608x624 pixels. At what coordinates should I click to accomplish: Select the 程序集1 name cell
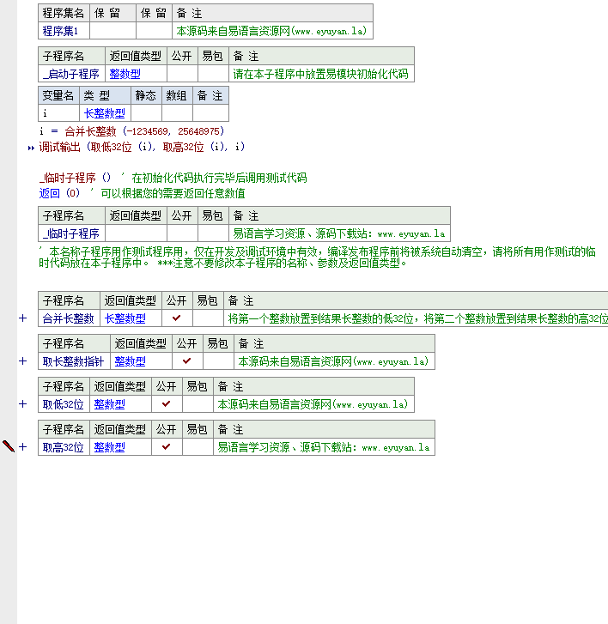(x=61, y=31)
